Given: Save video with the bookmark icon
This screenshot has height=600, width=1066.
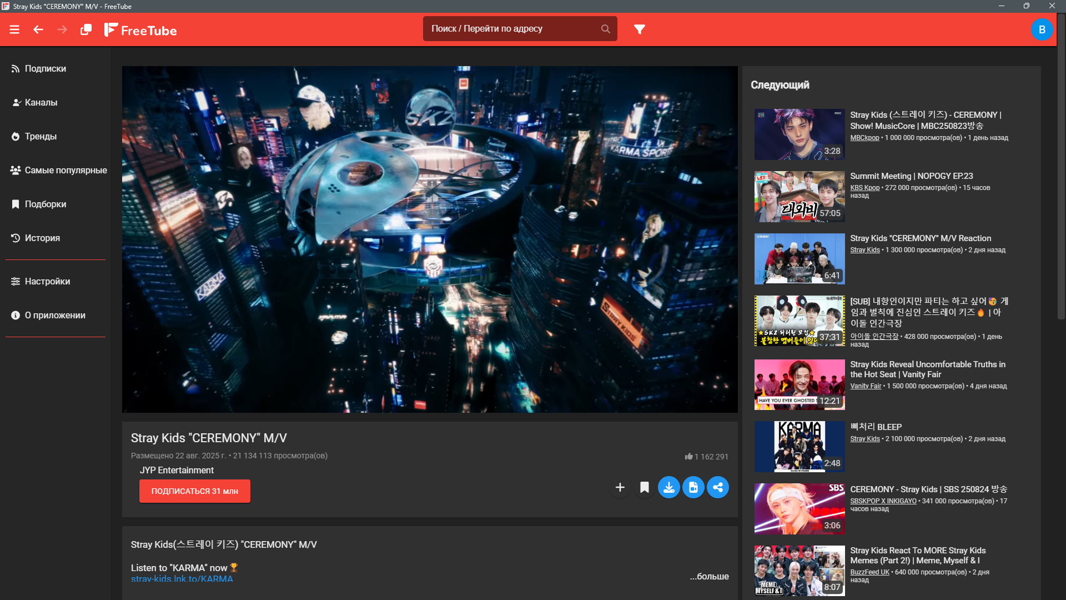Looking at the screenshot, I should pyautogui.click(x=645, y=487).
